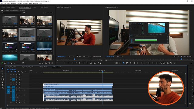Export frame with Program monitor camera icon
This screenshot has height=109, width=194.
(x=168, y=63)
